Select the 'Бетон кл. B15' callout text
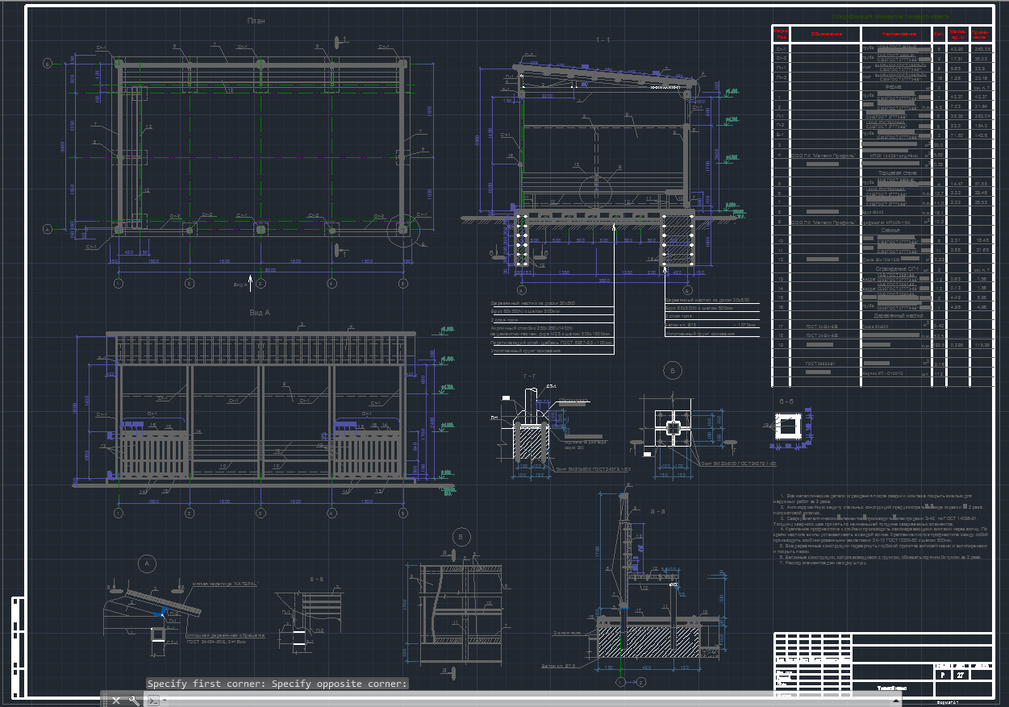The width and height of the screenshot is (1009, 707). [x=682, y=325]
